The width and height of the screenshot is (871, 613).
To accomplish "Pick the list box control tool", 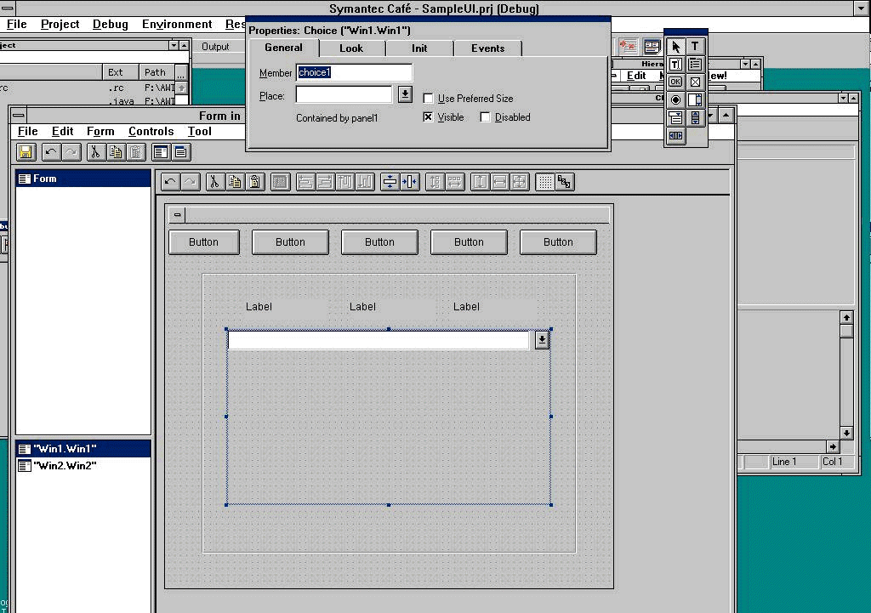I will pyautogui.click(x=695, y=65).
